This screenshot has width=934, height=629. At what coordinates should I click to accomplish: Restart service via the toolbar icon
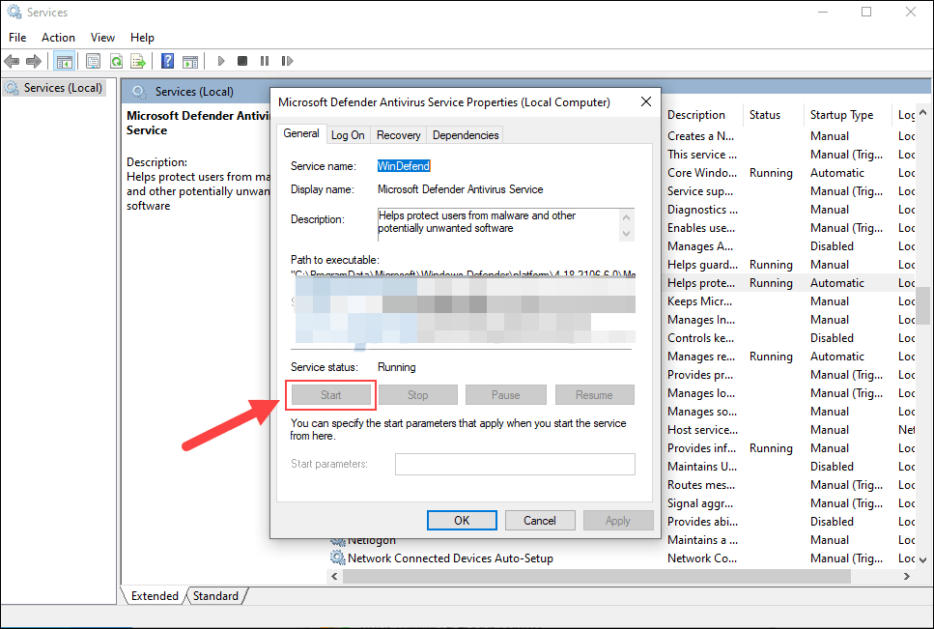(x=287, y=60)
